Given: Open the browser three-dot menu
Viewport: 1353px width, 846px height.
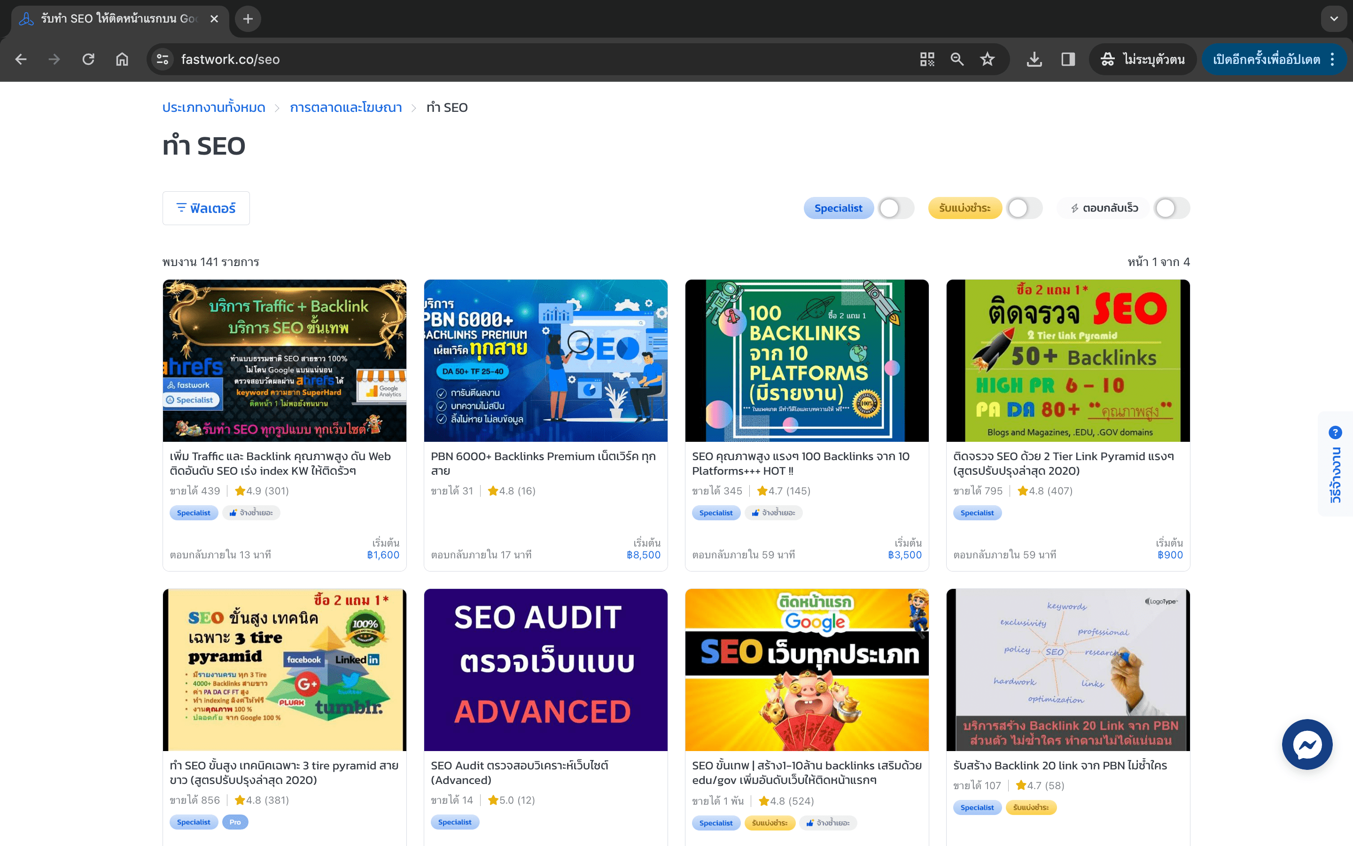Looking at the screenshot, I should 1333,59.
